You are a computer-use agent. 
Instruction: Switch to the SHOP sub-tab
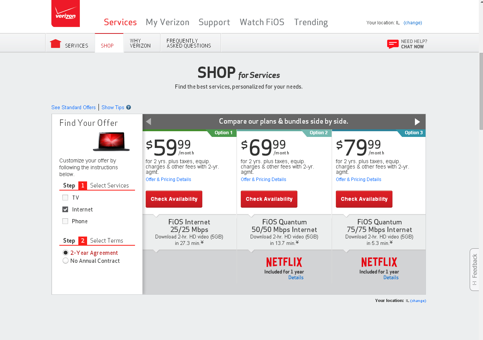point(109,43)
